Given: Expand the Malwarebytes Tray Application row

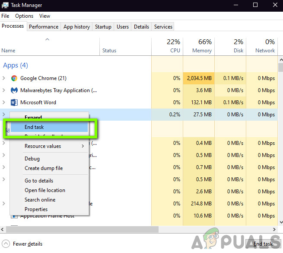Looking at the screenshot, I should click(x=3, y=90).
